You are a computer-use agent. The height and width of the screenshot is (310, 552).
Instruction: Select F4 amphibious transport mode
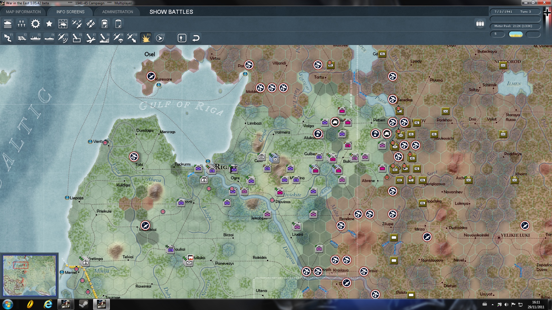pyautogui.click(x=49, y=38)
